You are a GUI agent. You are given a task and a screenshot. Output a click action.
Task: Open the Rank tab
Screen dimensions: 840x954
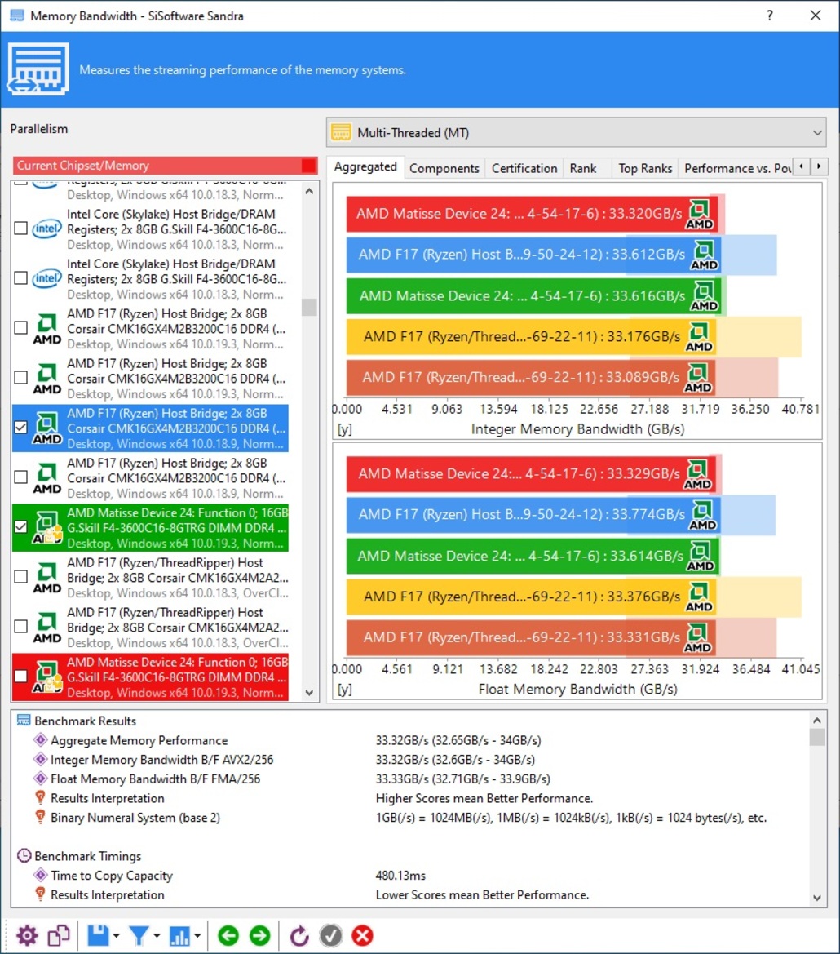pyautogui.click(x=583, y=168)
